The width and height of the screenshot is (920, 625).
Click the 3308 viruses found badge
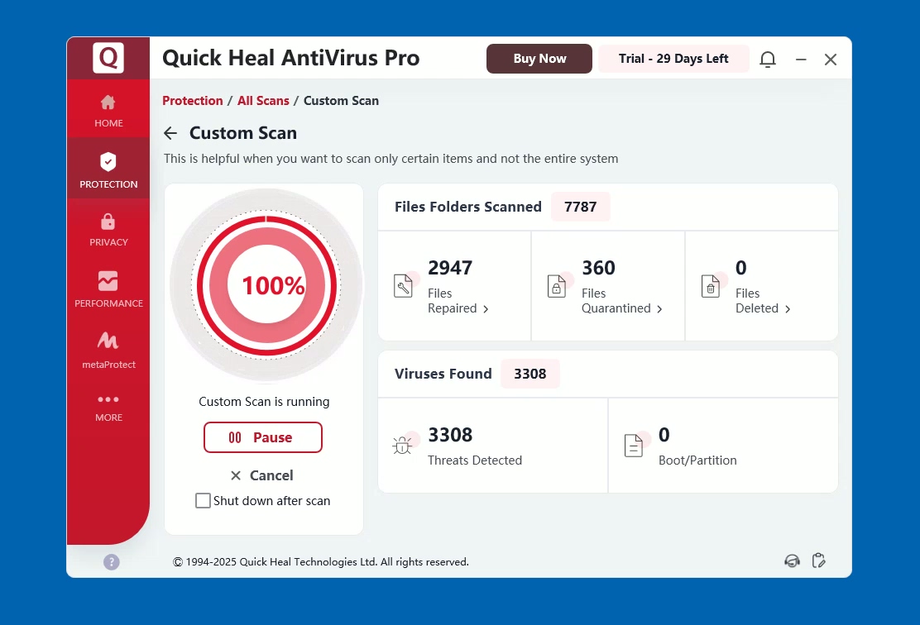pos(529,374)
